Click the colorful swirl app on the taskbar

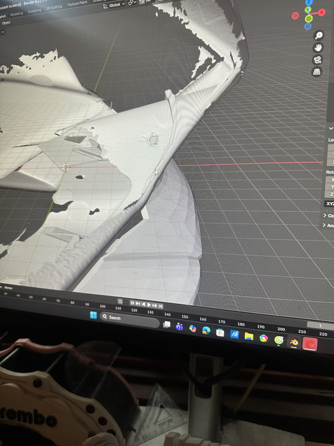pos(264,338)
